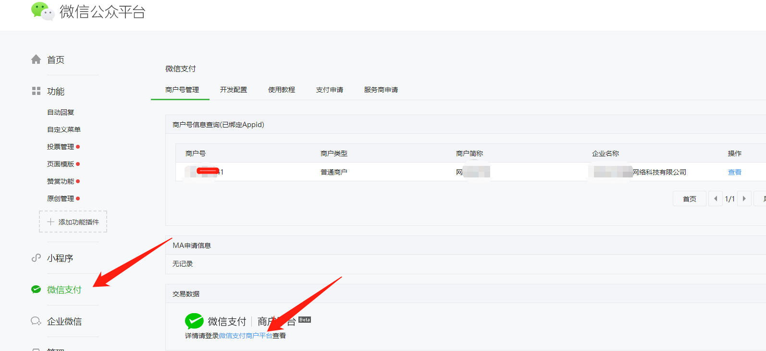Image resolution: width=766 pixels, height=351 pixels.
Task: Click the 商户简称 column header
Action: pos(469,153)
